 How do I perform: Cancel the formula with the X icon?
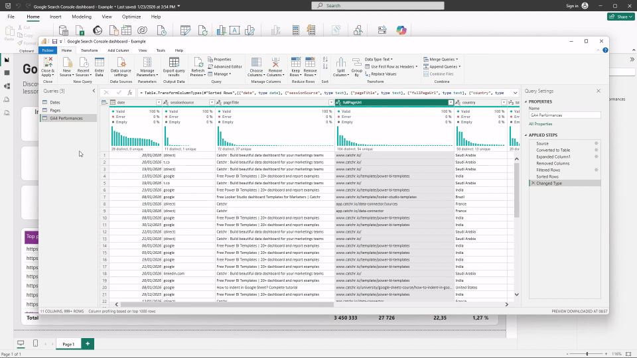click(106, 93)
